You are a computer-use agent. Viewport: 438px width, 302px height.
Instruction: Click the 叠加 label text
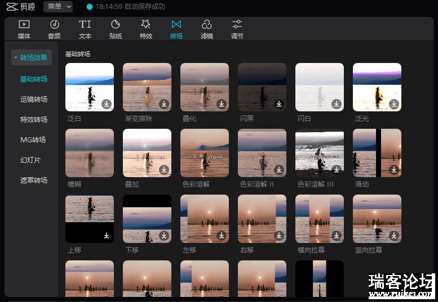tap(132, 184)
